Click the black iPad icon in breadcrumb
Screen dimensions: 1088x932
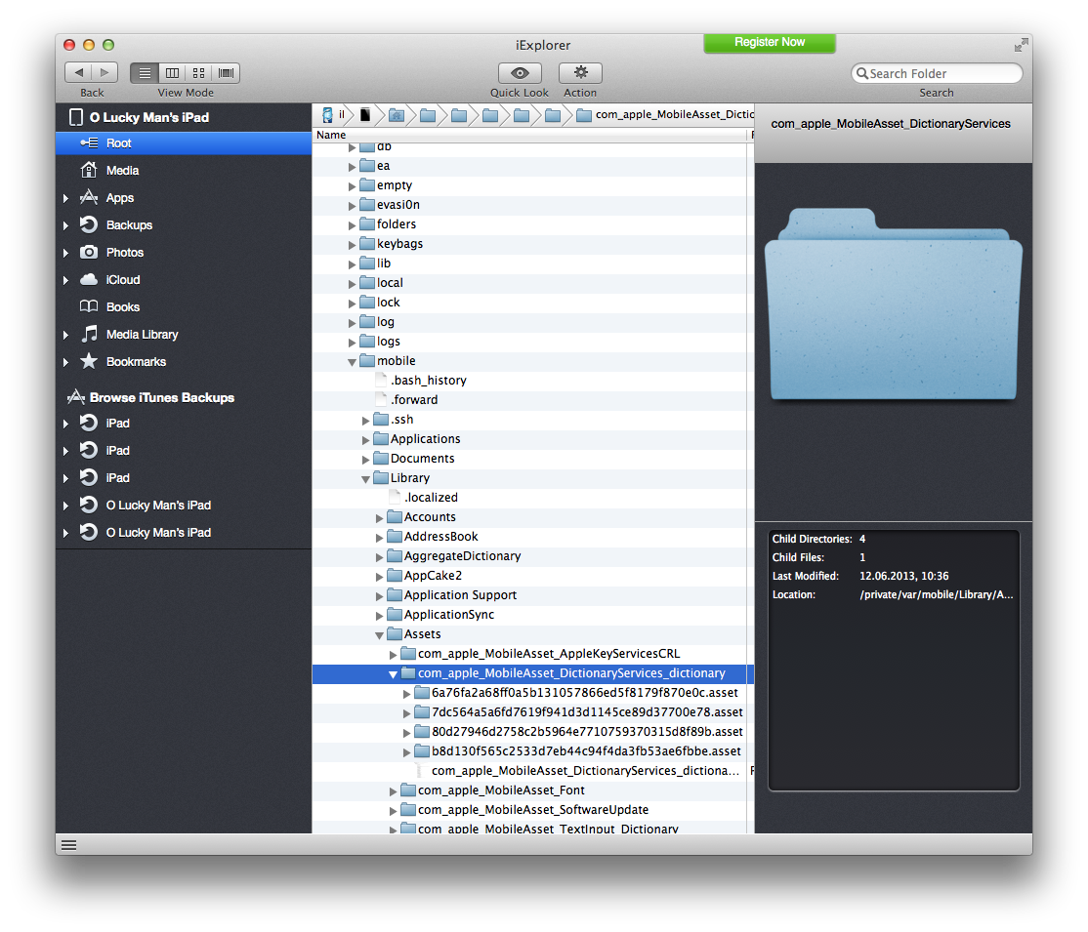(x=365, y=114)
